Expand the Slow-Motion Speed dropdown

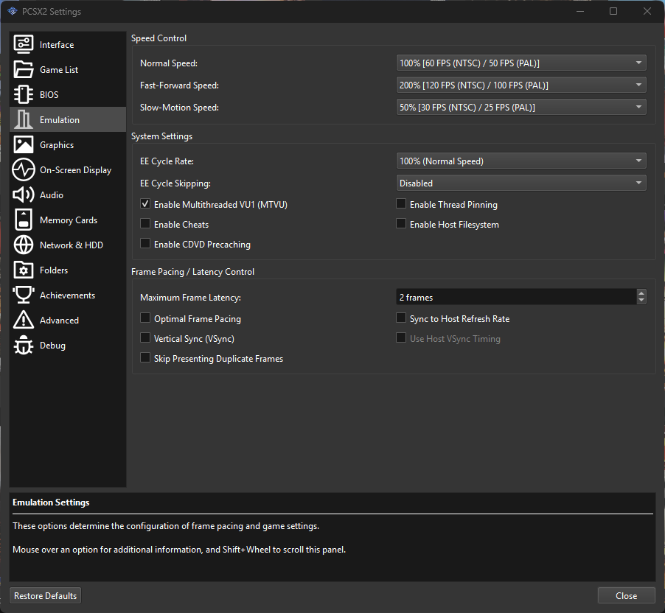click(521, 107)
